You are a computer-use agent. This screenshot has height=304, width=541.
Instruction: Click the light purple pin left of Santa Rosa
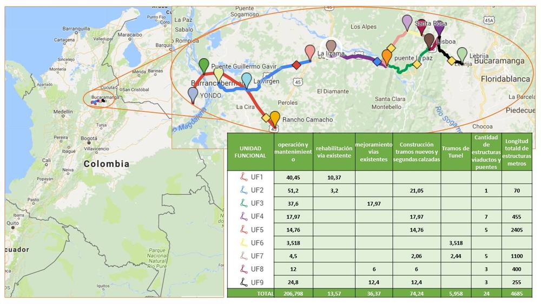coord(407,23)
